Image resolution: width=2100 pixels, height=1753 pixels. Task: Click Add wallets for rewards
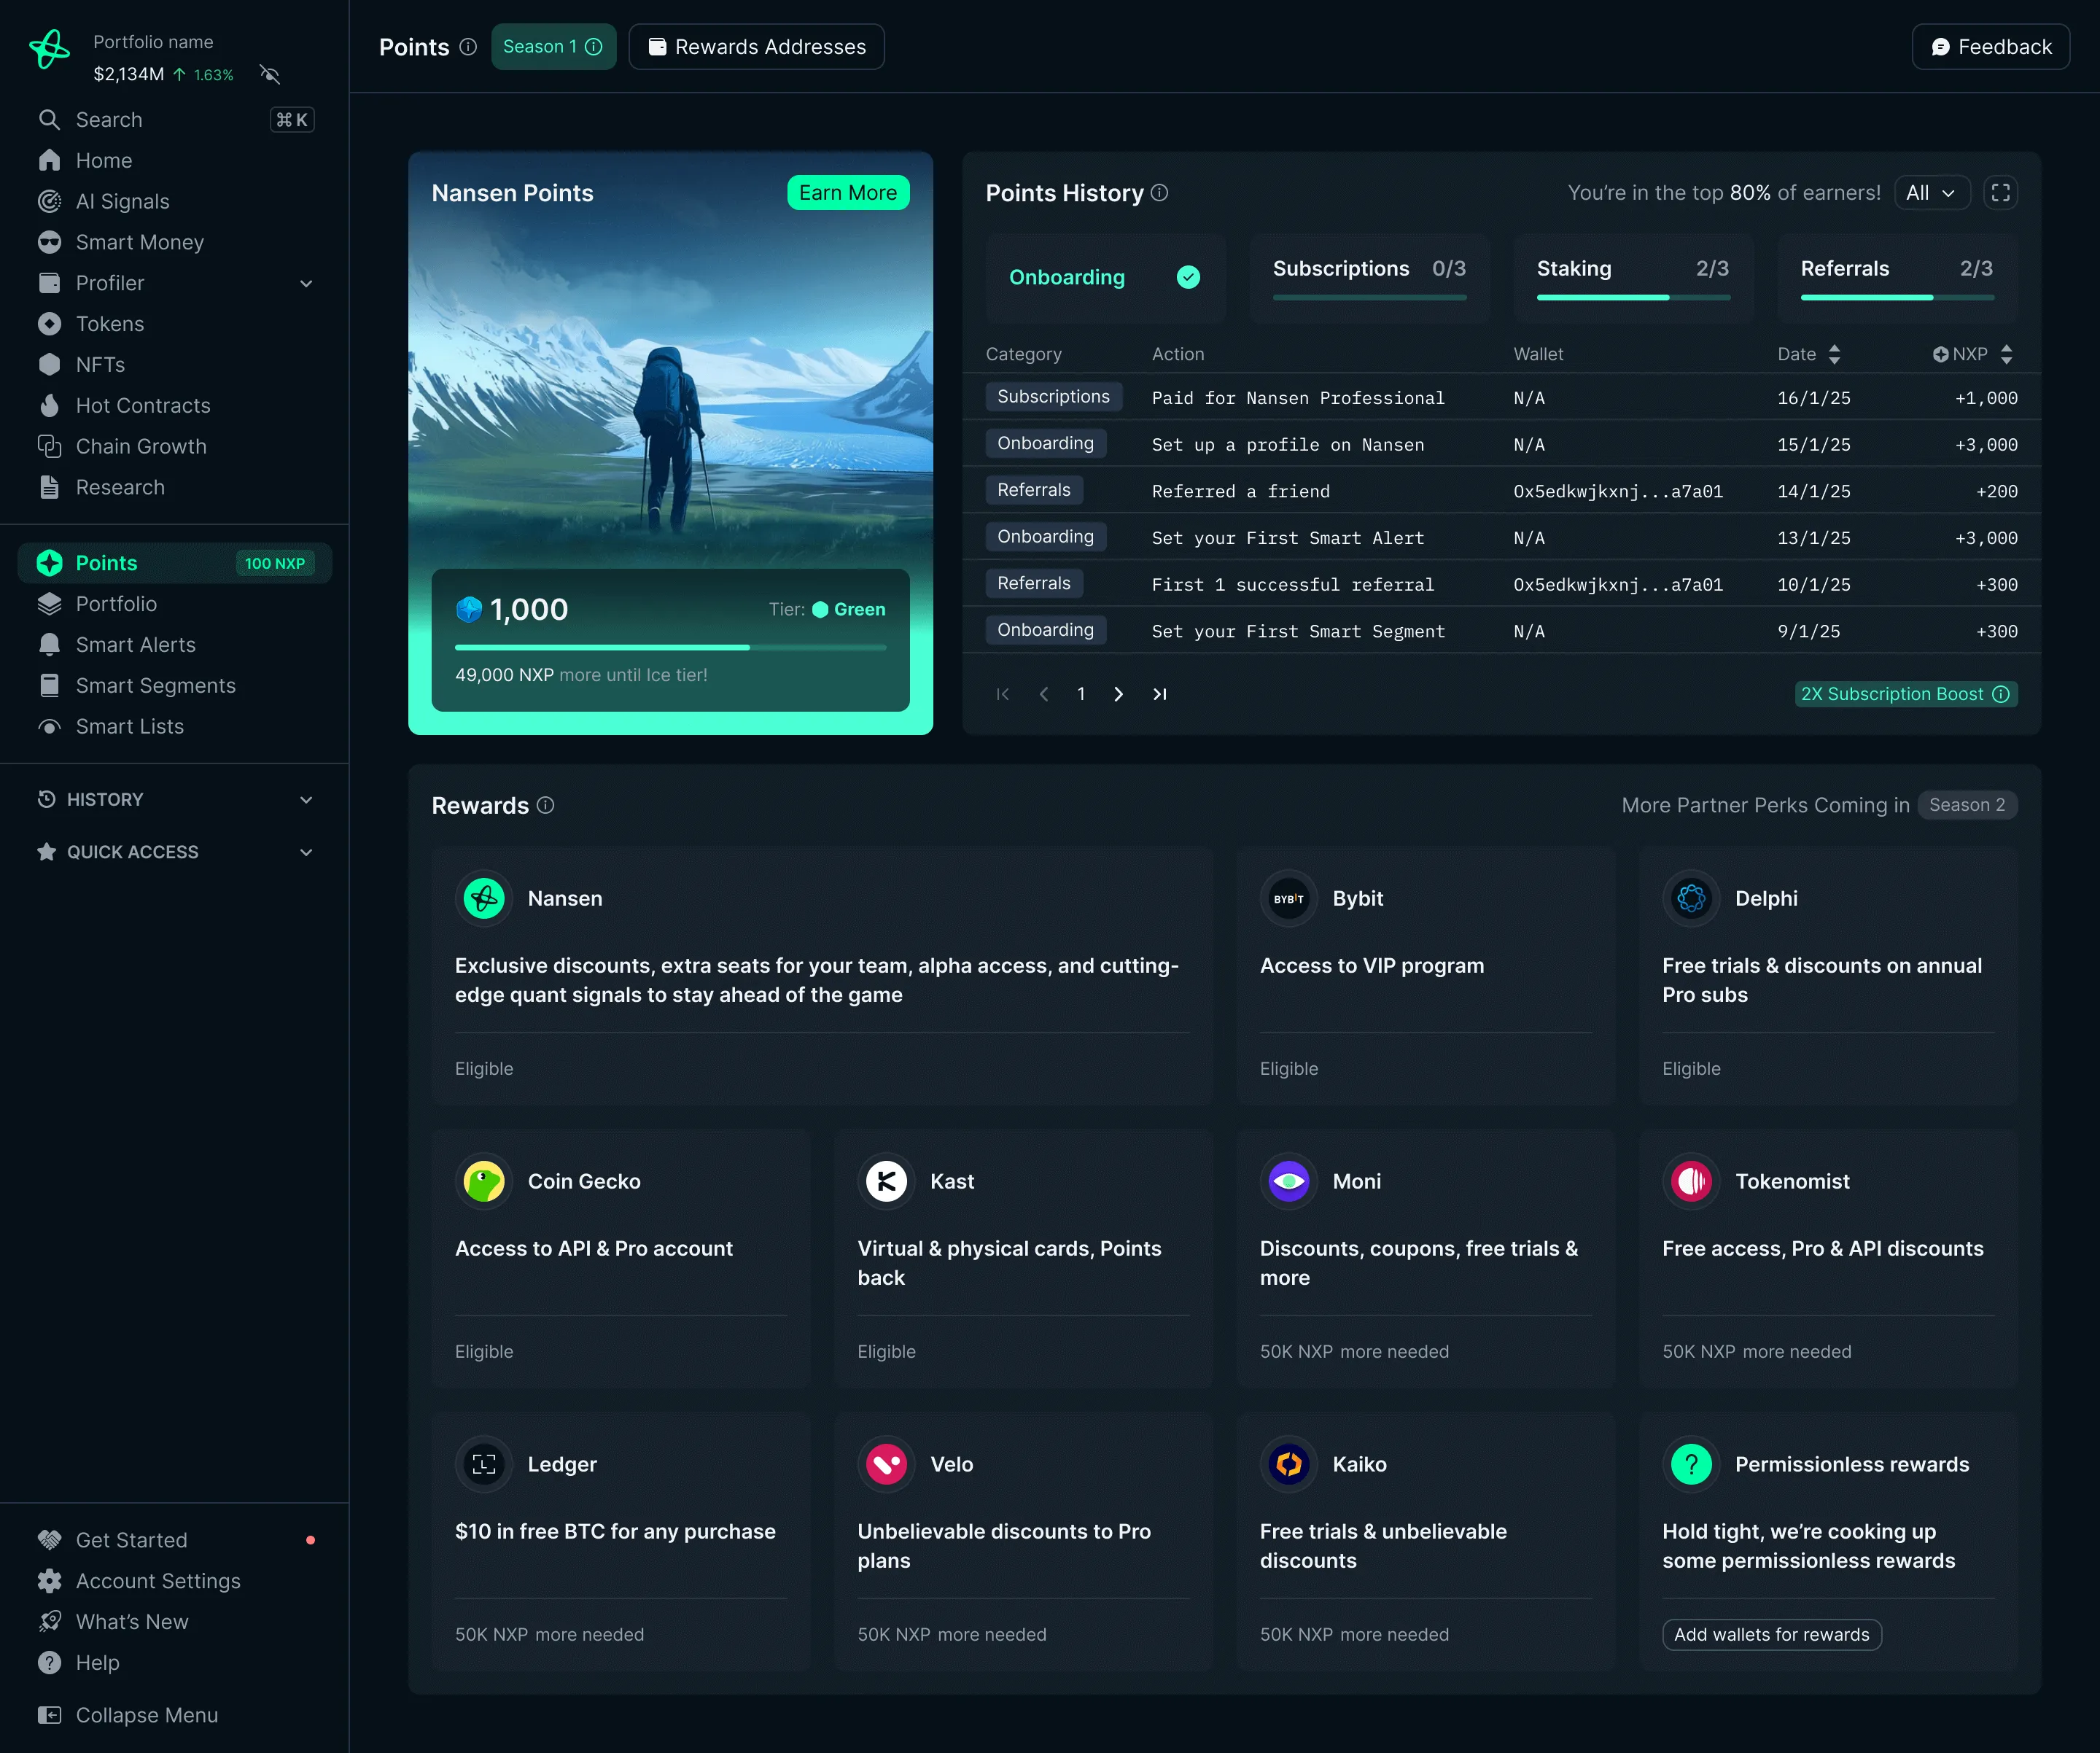point(1771,1634)
